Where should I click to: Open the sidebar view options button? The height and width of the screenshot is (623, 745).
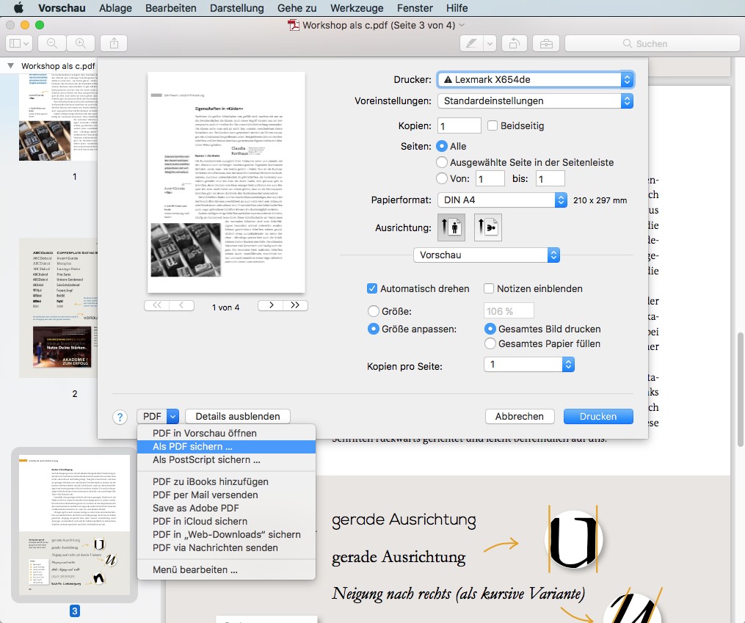[x=19, y=43]
